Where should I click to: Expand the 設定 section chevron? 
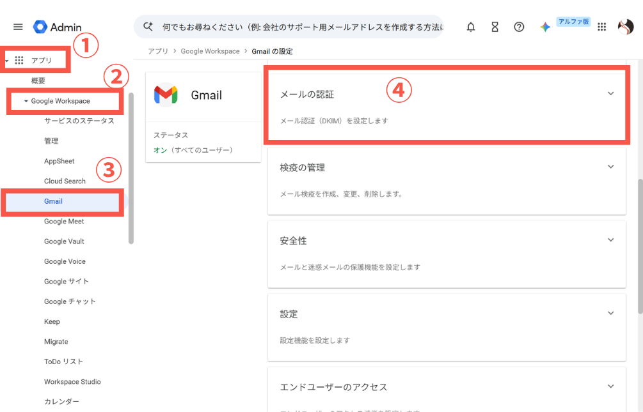pyautogui.click(x=610, y=313)
